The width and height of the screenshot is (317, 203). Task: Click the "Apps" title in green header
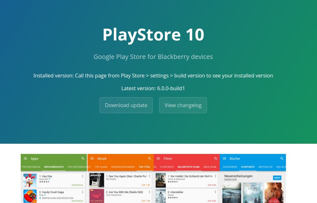pyautogui.click(x=34, y=159)
